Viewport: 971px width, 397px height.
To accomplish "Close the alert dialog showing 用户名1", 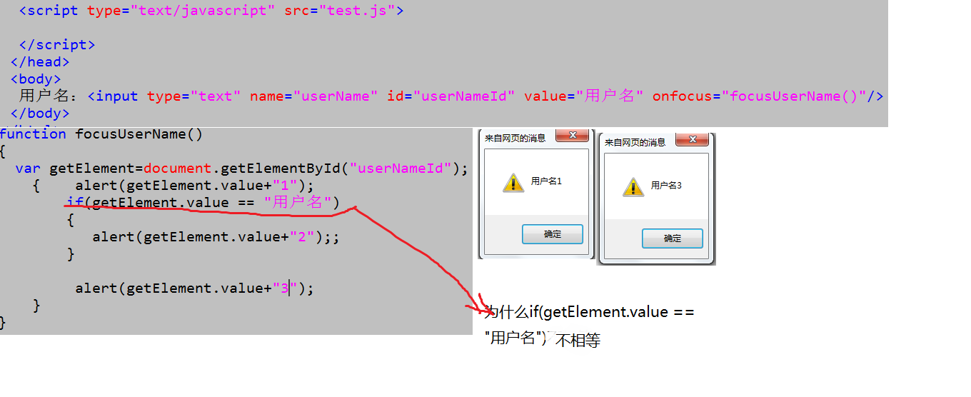I will (x=572, y=136).
